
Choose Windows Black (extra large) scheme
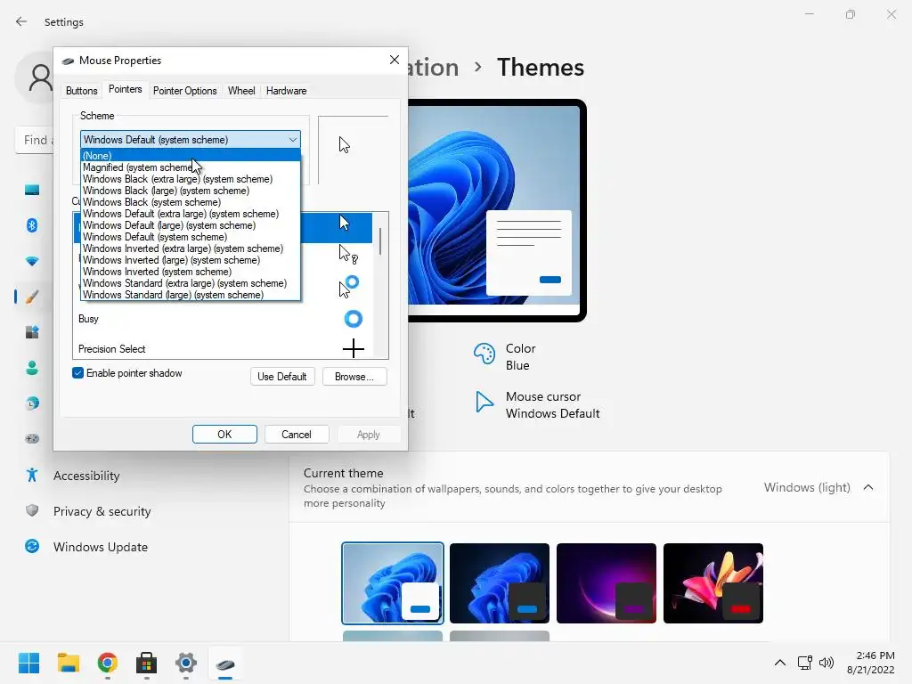coord(191,178)
